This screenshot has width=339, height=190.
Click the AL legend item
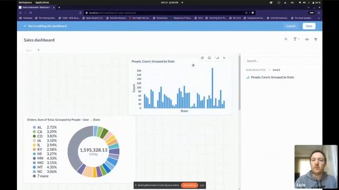click(44, 127)
